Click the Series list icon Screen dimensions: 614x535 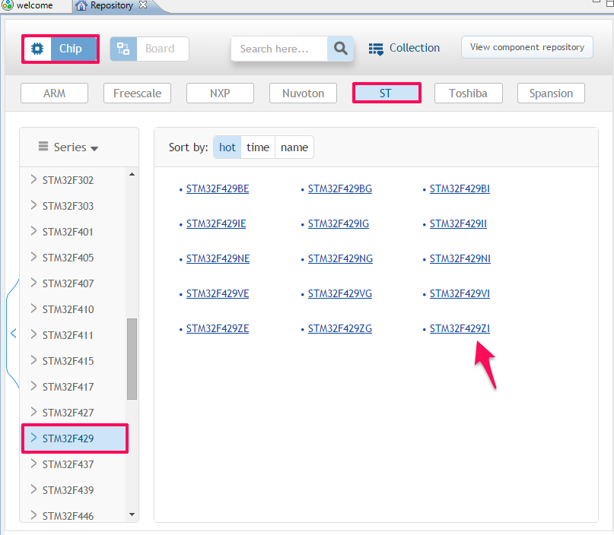(x=43, y=146)
